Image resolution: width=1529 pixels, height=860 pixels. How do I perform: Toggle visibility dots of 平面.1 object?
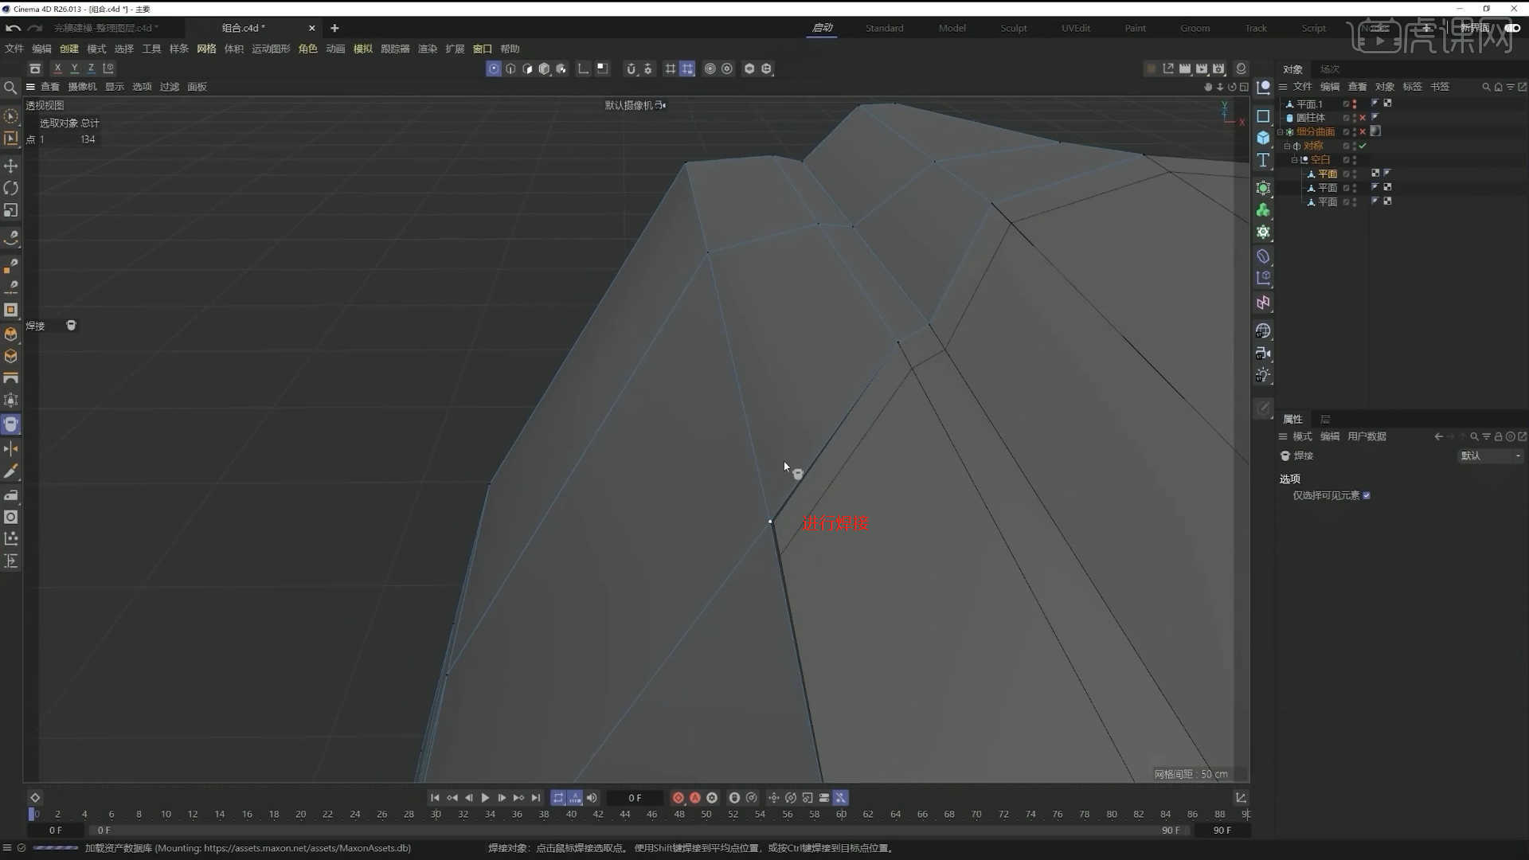(x=1354, y=104)
